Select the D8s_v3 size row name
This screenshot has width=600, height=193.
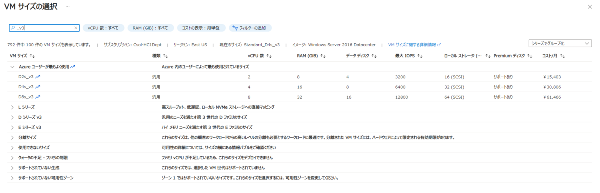pos(26,97)
